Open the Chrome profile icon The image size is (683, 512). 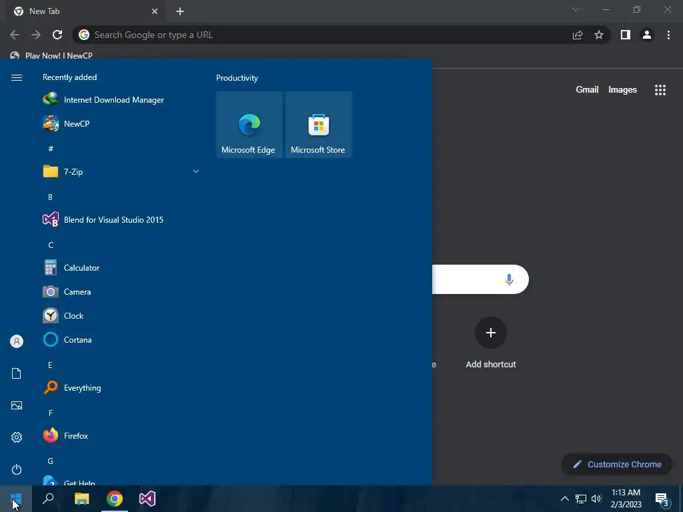[647, 35]
